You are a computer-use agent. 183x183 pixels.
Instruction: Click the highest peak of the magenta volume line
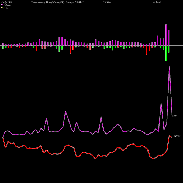169,67
